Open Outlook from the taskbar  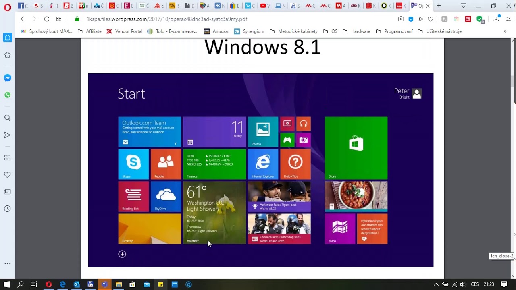pyautogui.click(x=77, y=284)
